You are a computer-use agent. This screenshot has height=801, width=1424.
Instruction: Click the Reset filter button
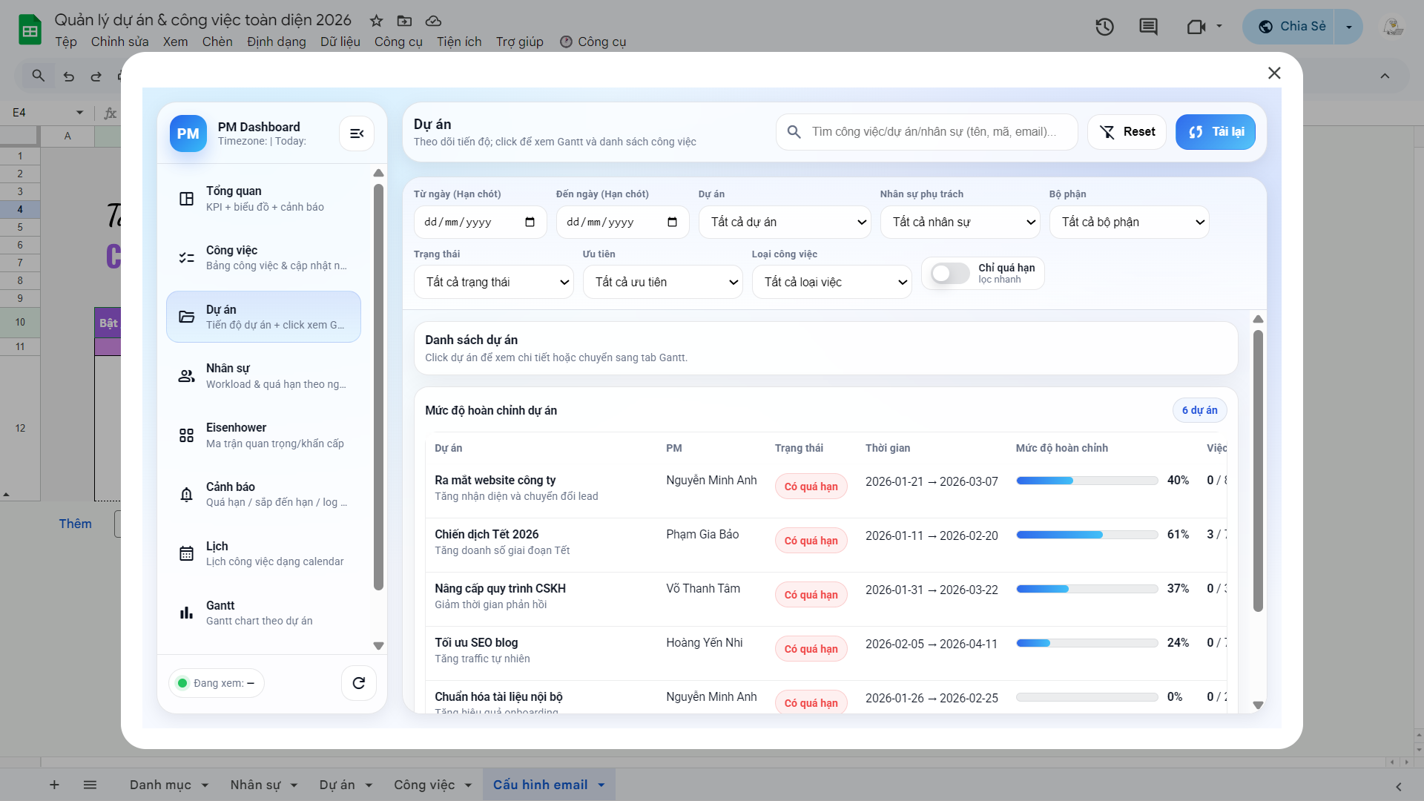[x=1127, y=132]
